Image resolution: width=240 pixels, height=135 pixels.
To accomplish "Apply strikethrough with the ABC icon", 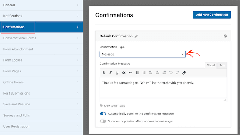I will pyautogui.click(x=130, y=73).
